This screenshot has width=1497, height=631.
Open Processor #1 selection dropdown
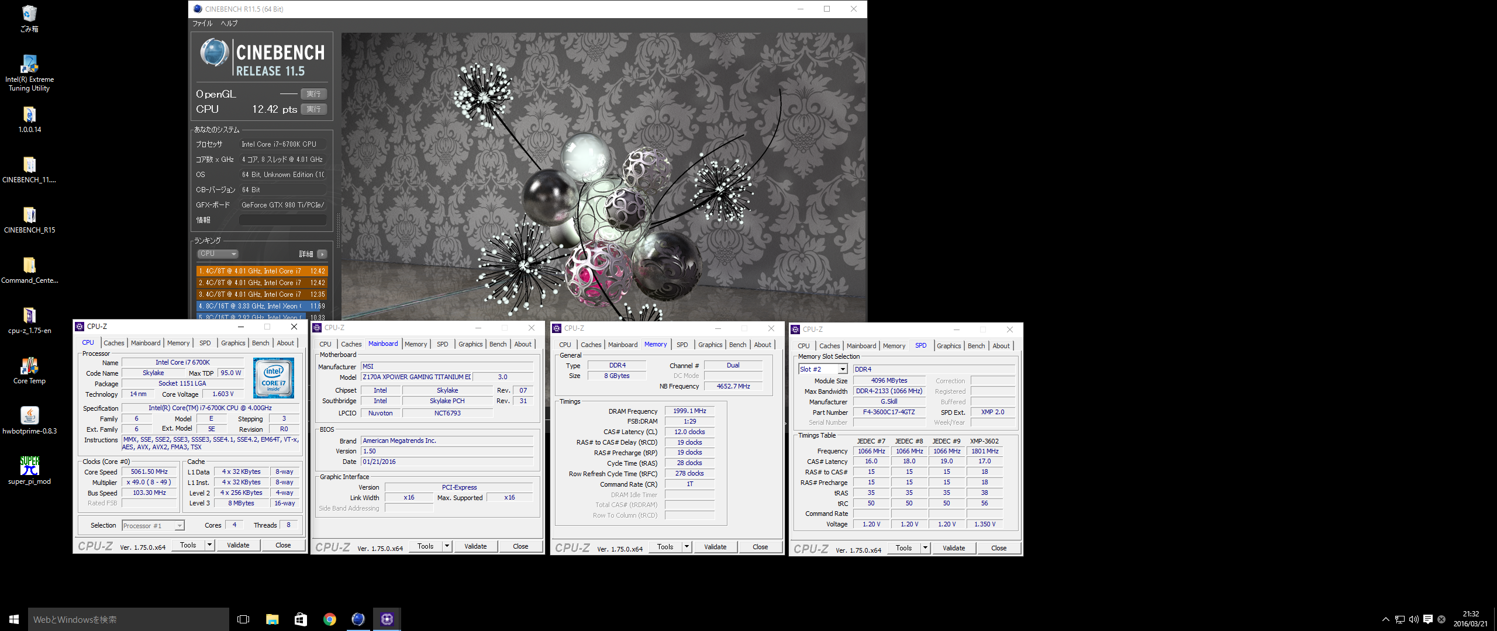point(153,526)
